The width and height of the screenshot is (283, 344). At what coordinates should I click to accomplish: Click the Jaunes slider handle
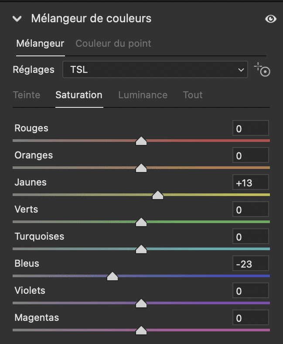(157, 195)
